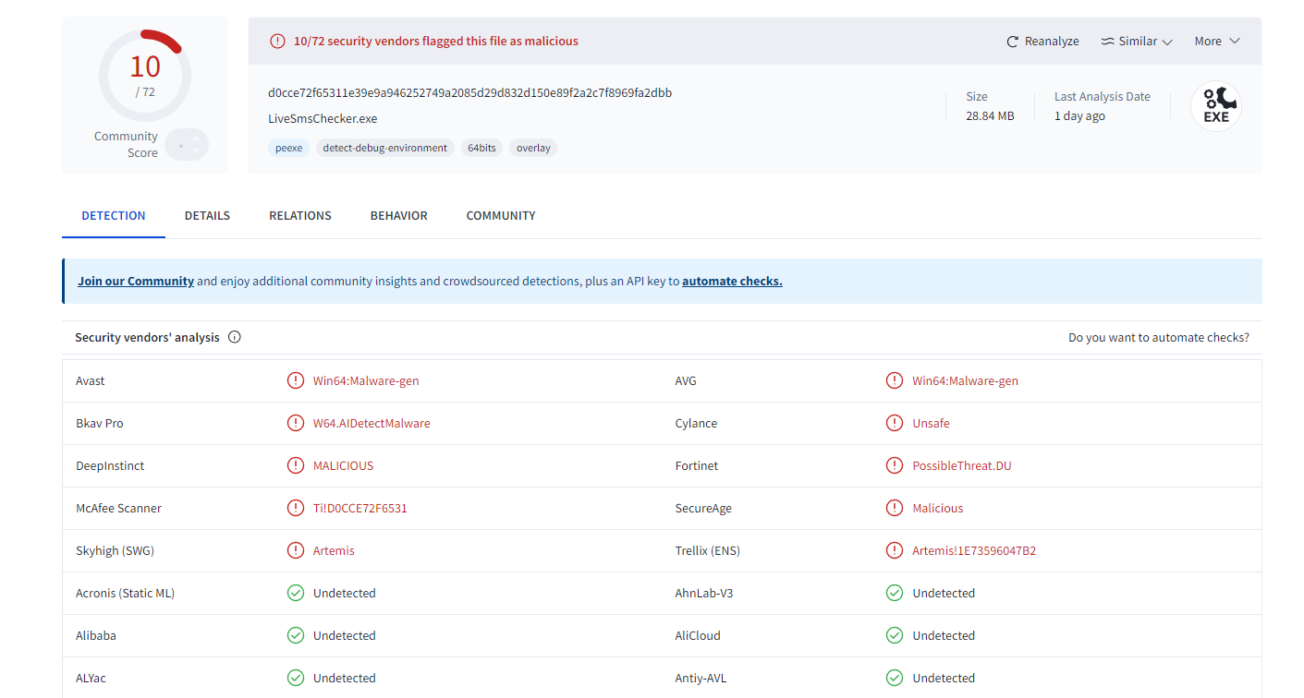Click the Reanalyze button
This screenshot has width=1304, height=698.
click(1042, 41)
